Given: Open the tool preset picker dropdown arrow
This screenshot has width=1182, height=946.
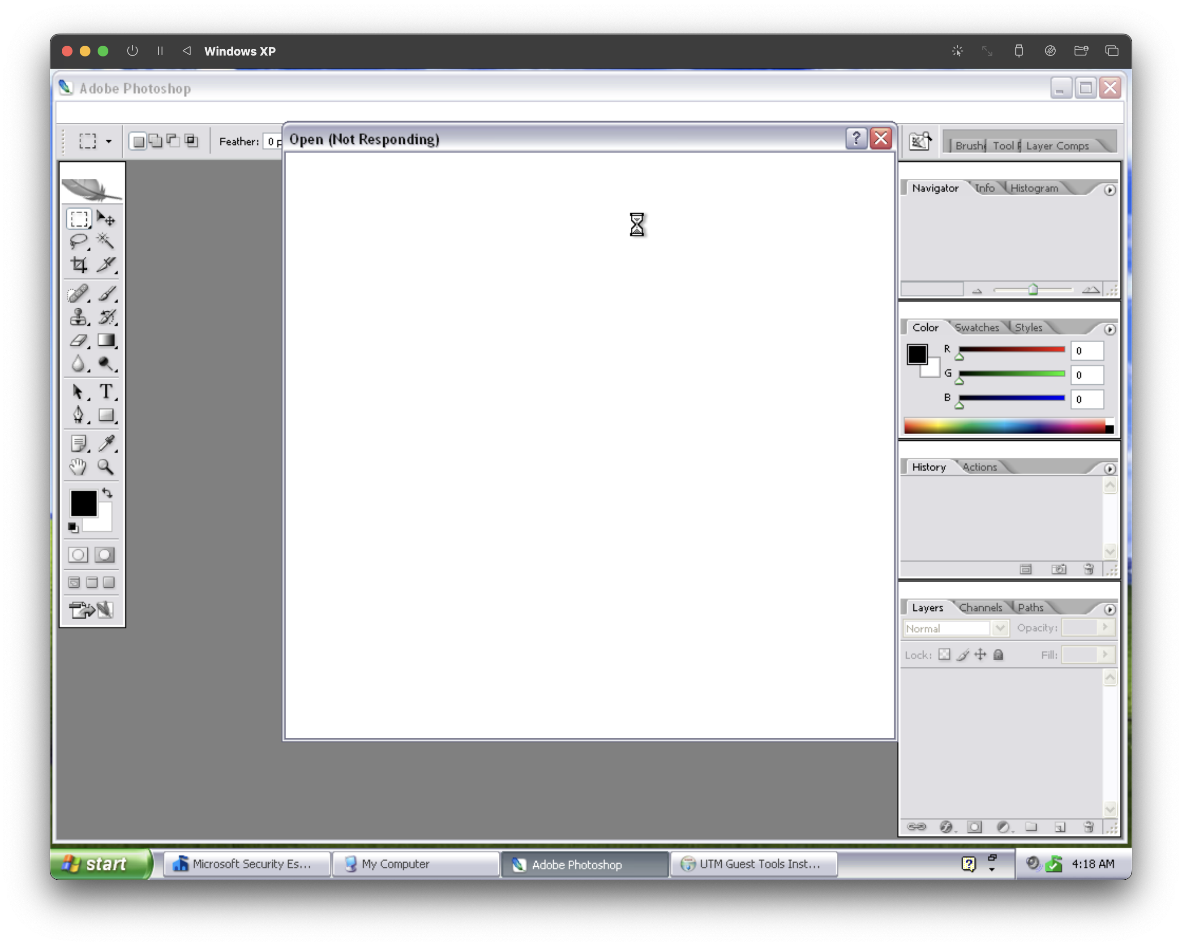Looking at the screenshot, I should click(108, 142).
